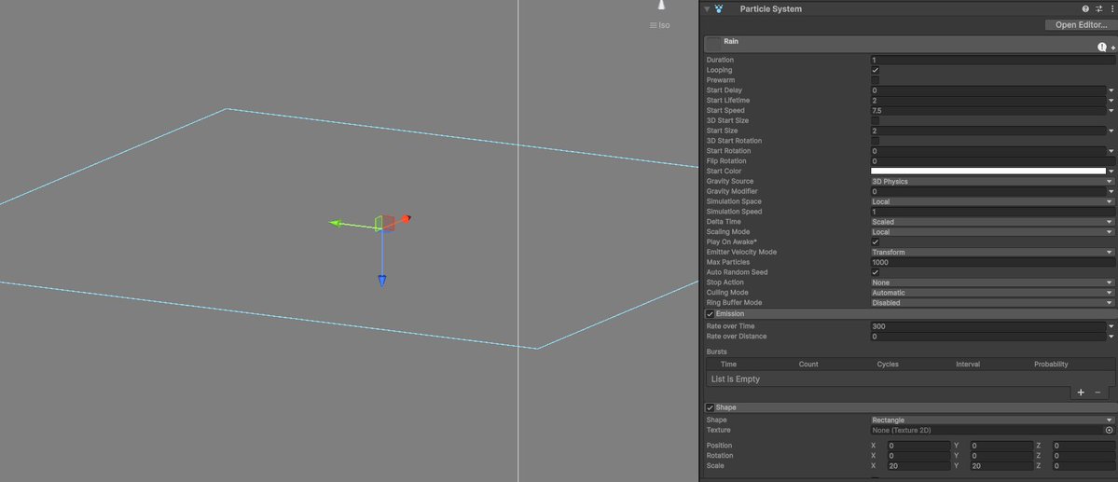Toggle the Auto Random Seed checkbox
The width and height of the screenshot is (1118, 482).
[875, 272]
